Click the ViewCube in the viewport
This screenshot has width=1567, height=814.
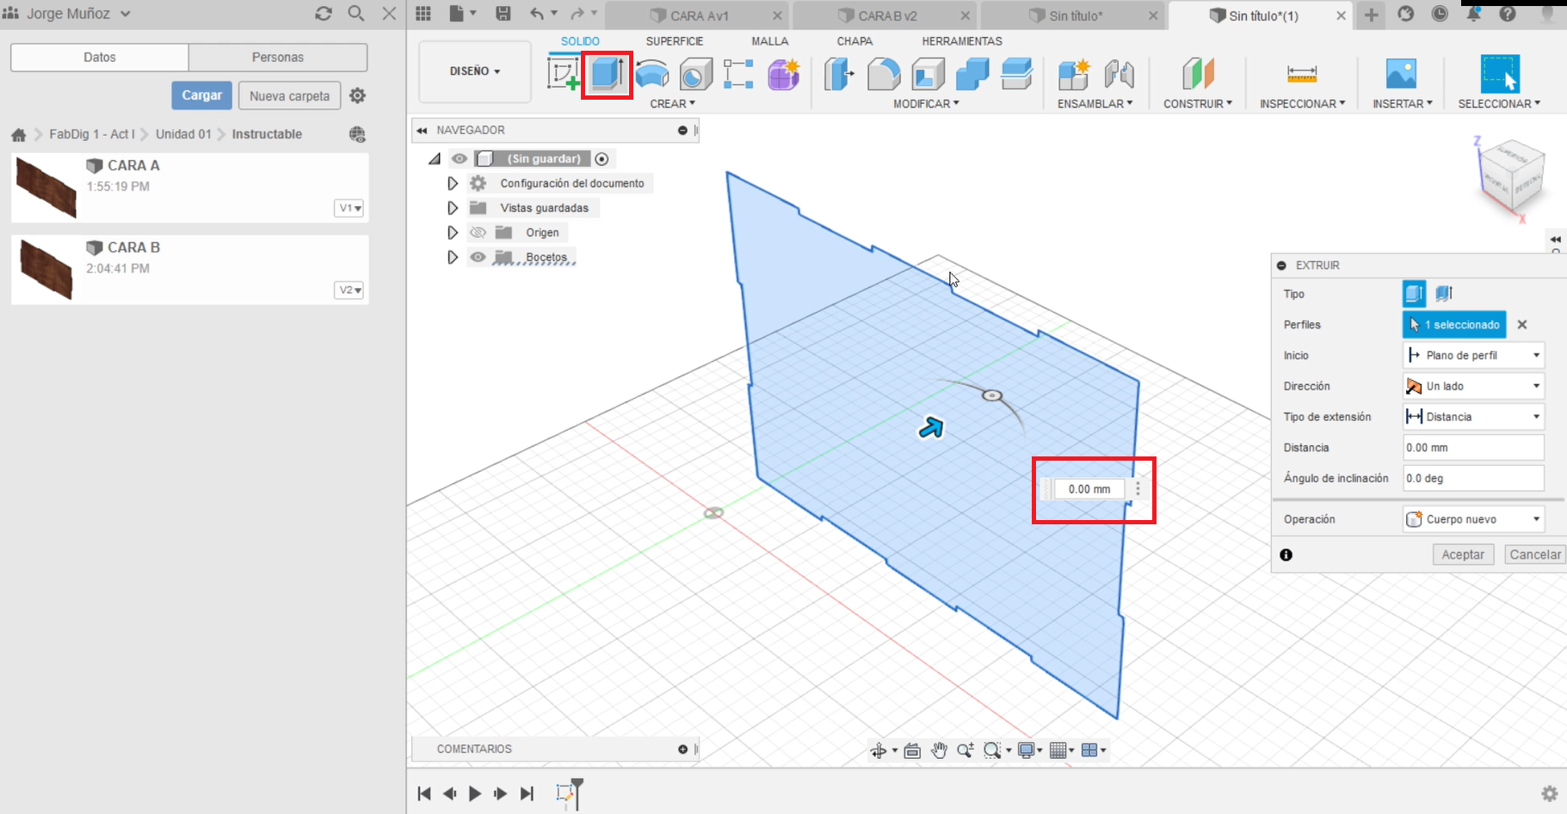point(1512,177)
